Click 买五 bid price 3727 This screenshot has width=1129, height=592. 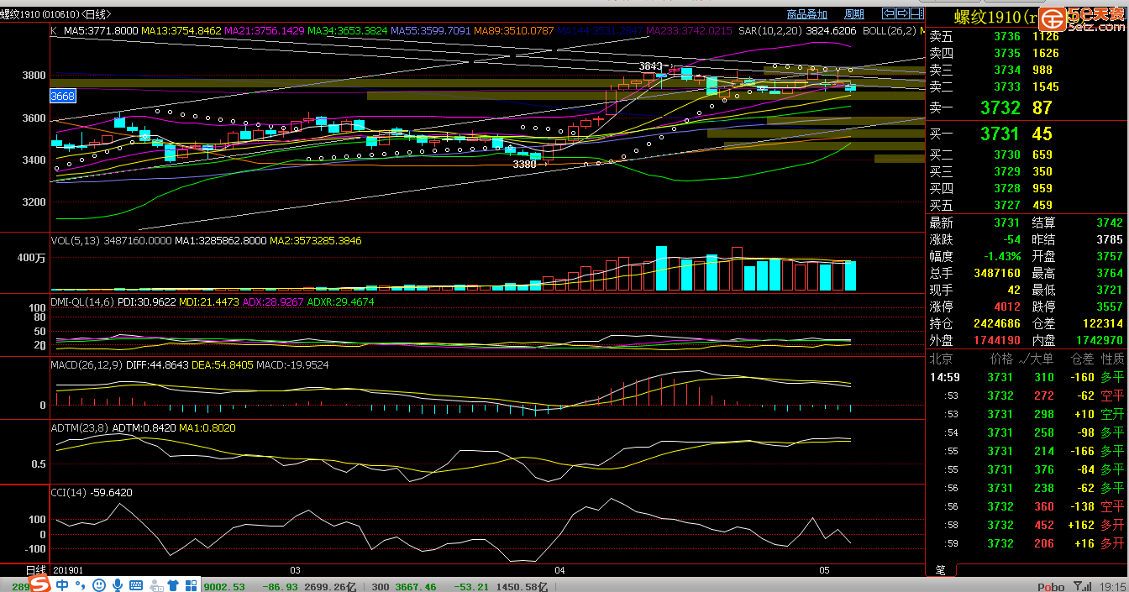coord(1007,205)
